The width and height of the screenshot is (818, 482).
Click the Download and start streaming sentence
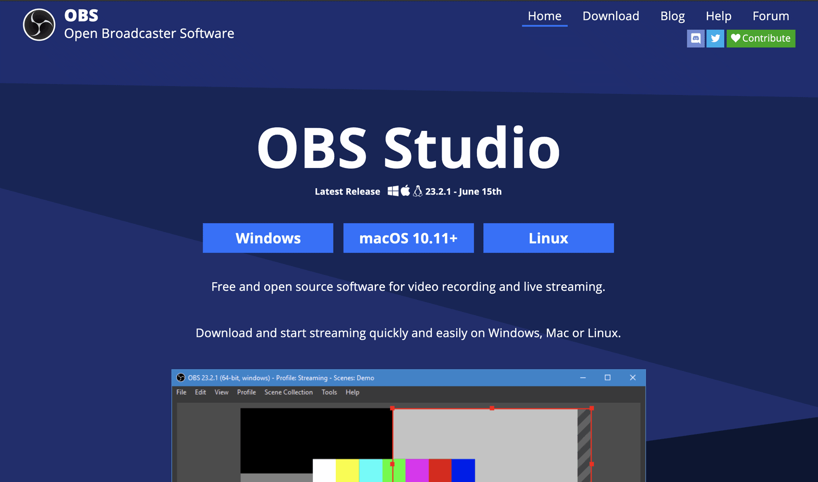point(408,333)
